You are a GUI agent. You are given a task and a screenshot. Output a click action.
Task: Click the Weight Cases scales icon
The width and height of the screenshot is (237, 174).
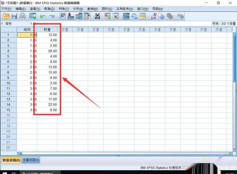[x=134, y=16]
